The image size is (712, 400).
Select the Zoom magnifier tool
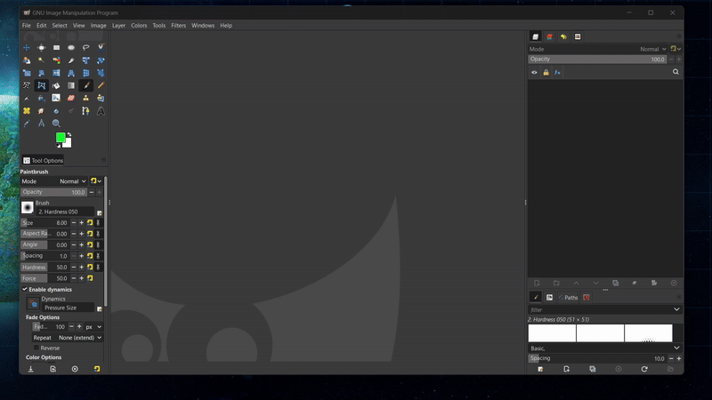coord(56,124)
